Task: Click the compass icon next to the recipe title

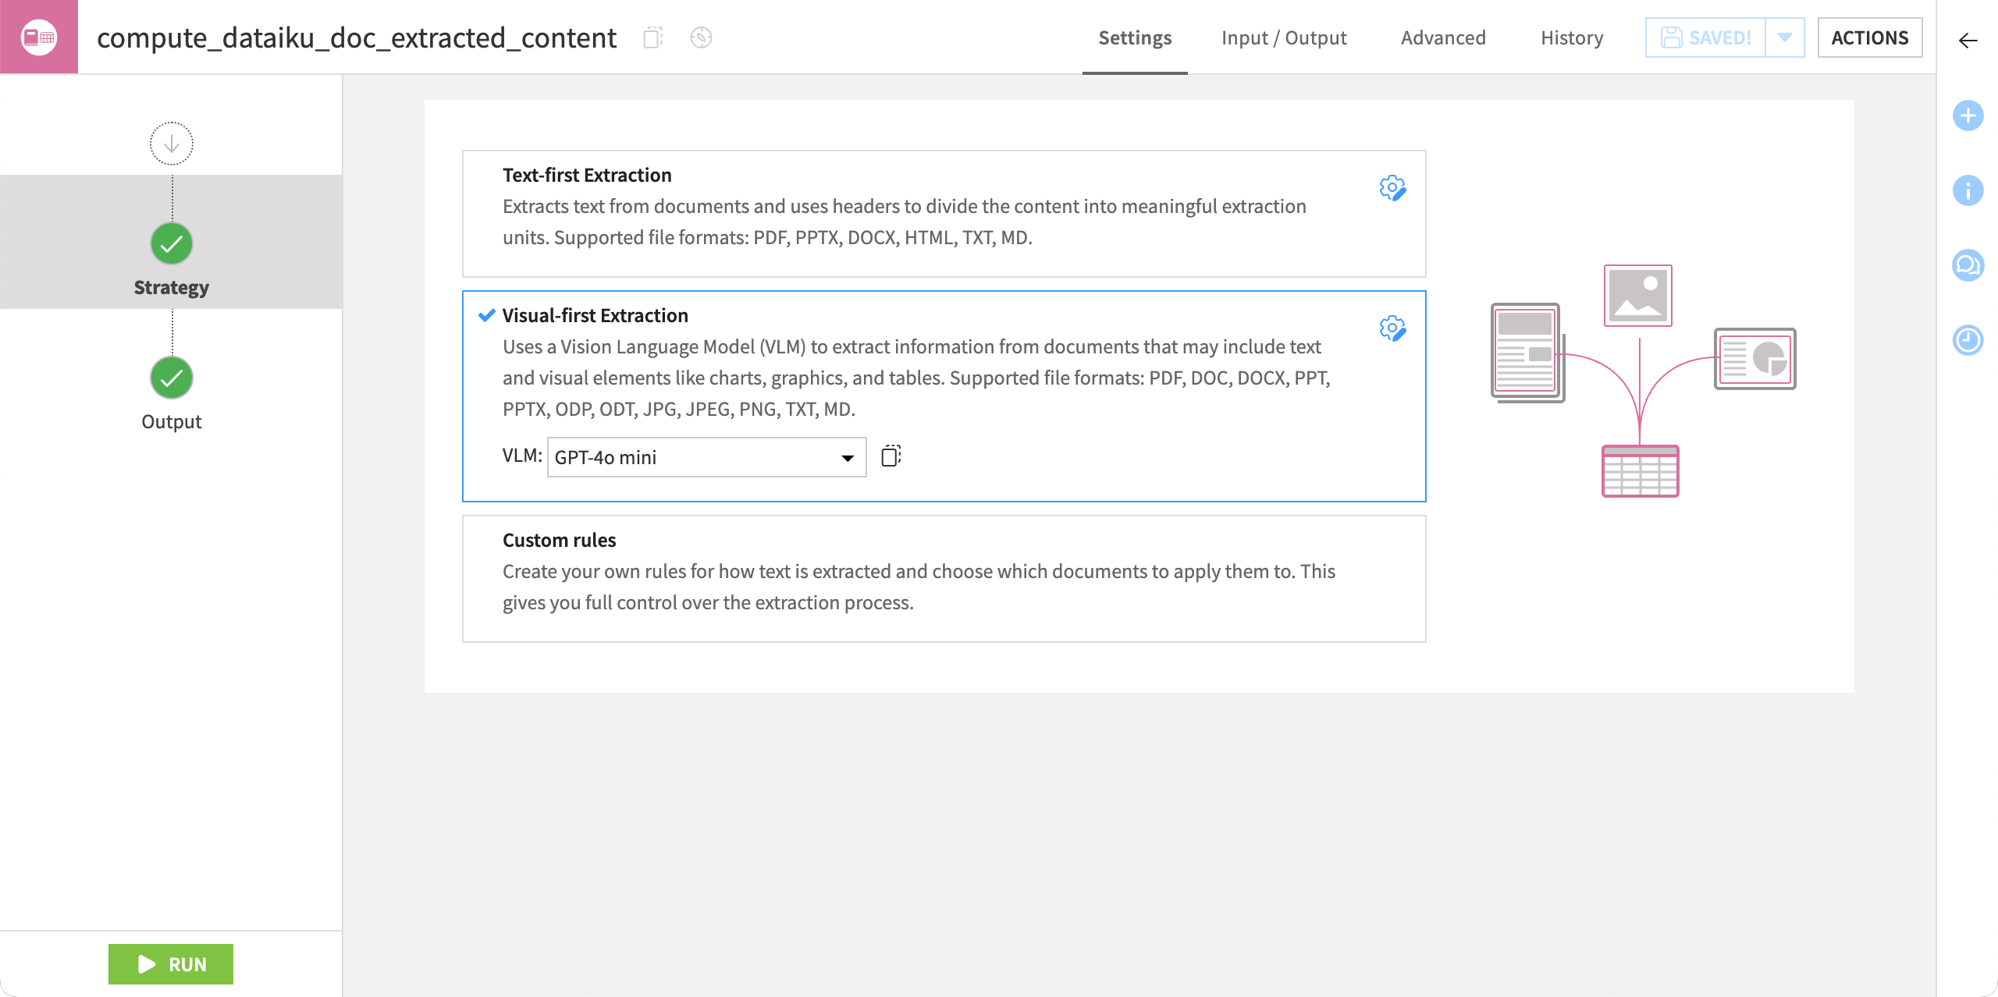Action: click(x=700, y=37)
